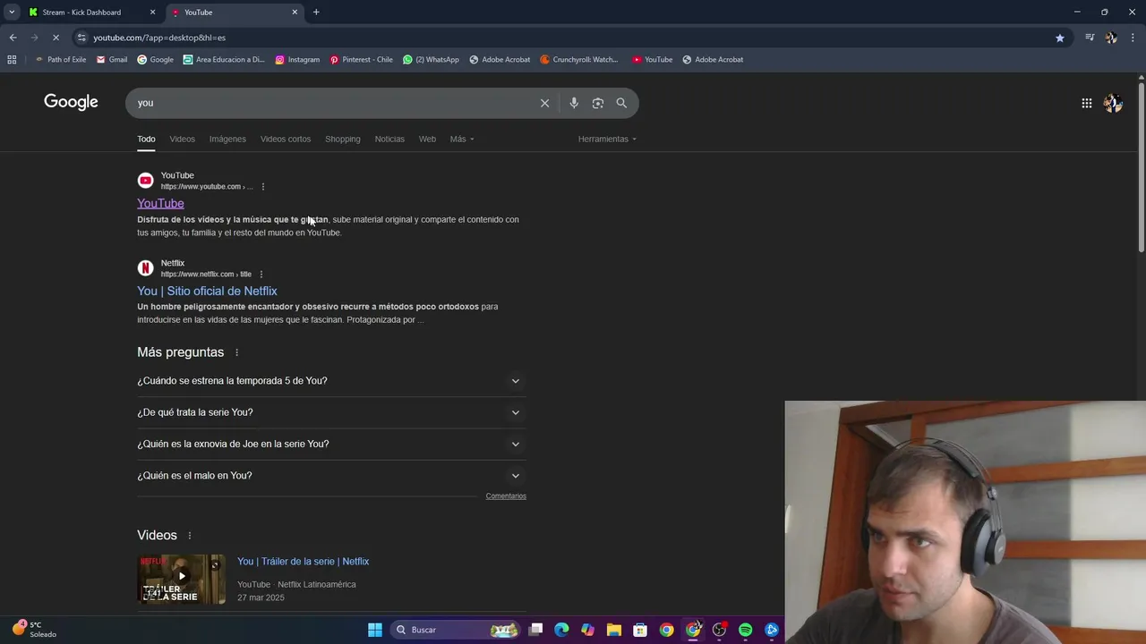Open OBS Studio from the taskbar
The image size is (1146, 644).
(x=719, y=630)
